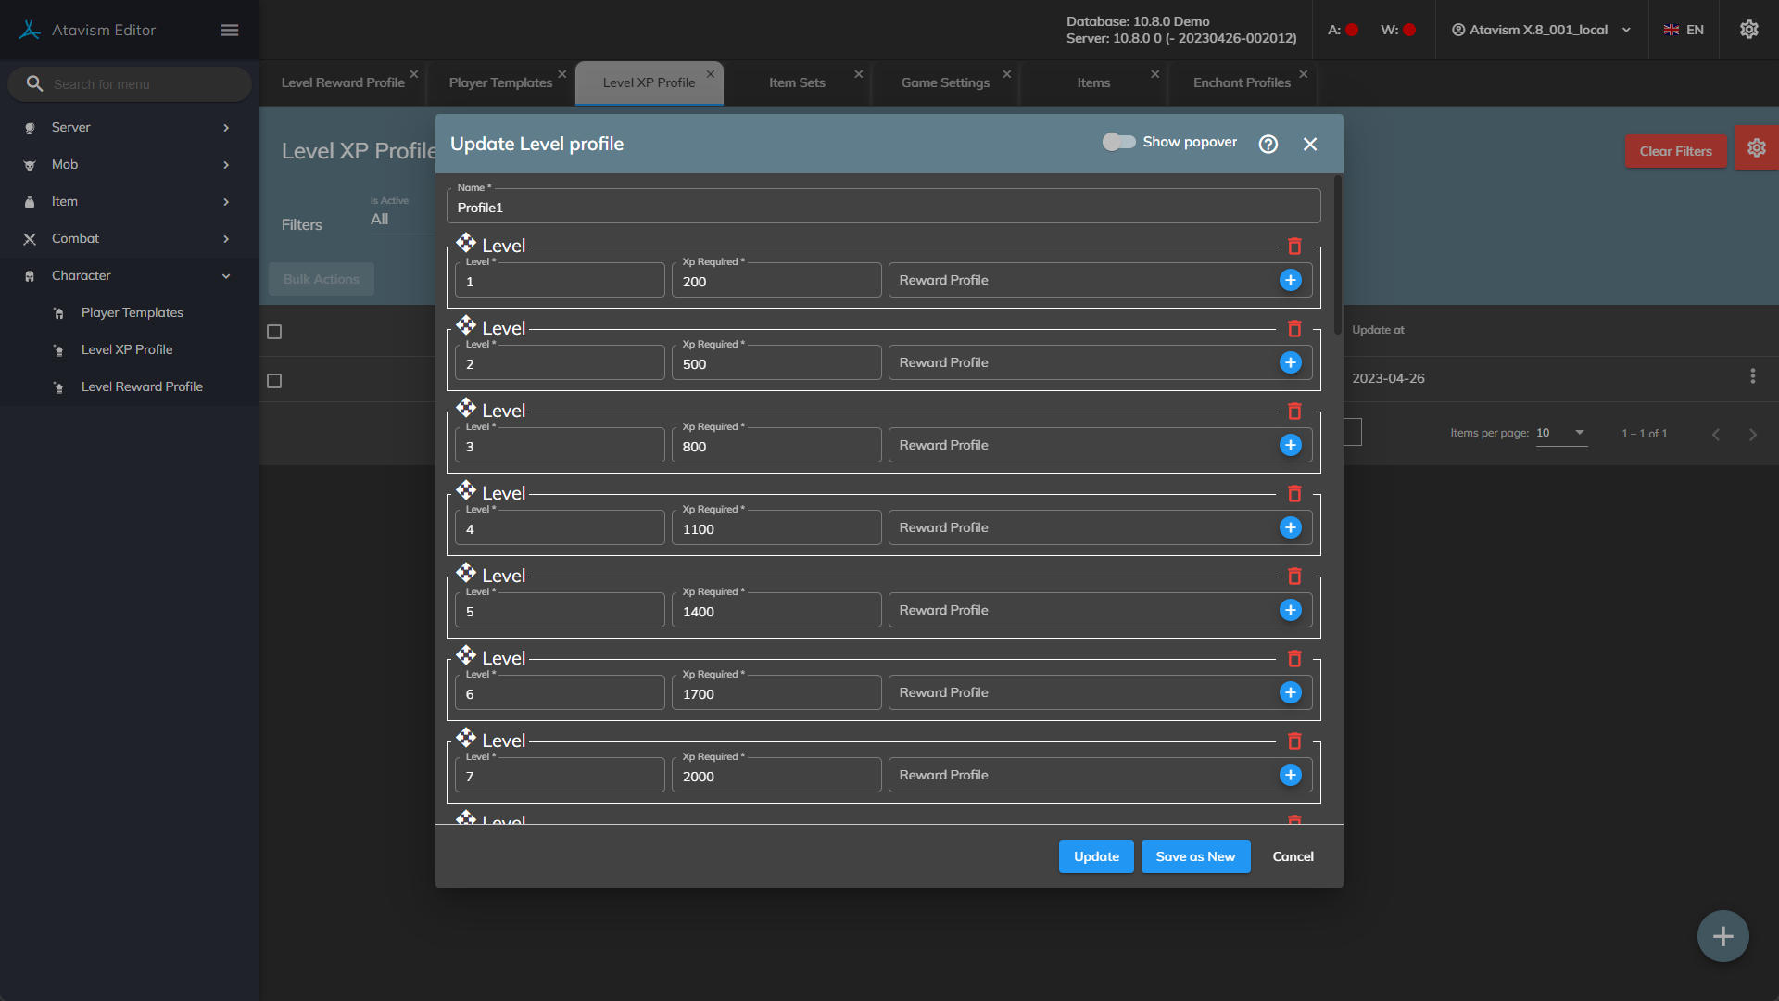The image size is (1779, 1001).
Task: Delete the Level 1 entry with trash icon
Action: coord(1294,247)
